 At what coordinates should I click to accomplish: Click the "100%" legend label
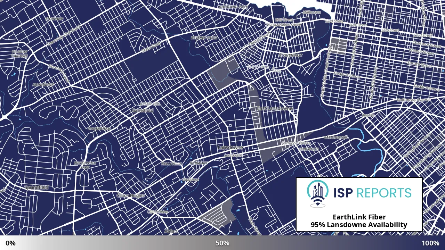point(430,243)
